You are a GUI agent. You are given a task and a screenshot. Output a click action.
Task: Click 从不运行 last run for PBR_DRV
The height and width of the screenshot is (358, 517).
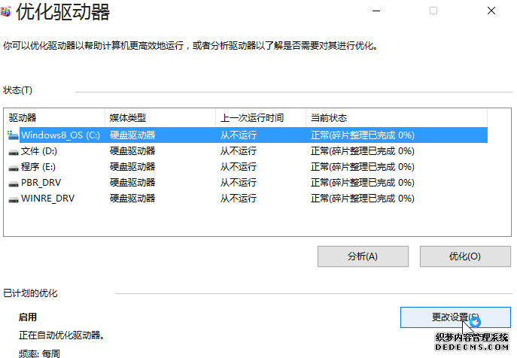(239, 183)
